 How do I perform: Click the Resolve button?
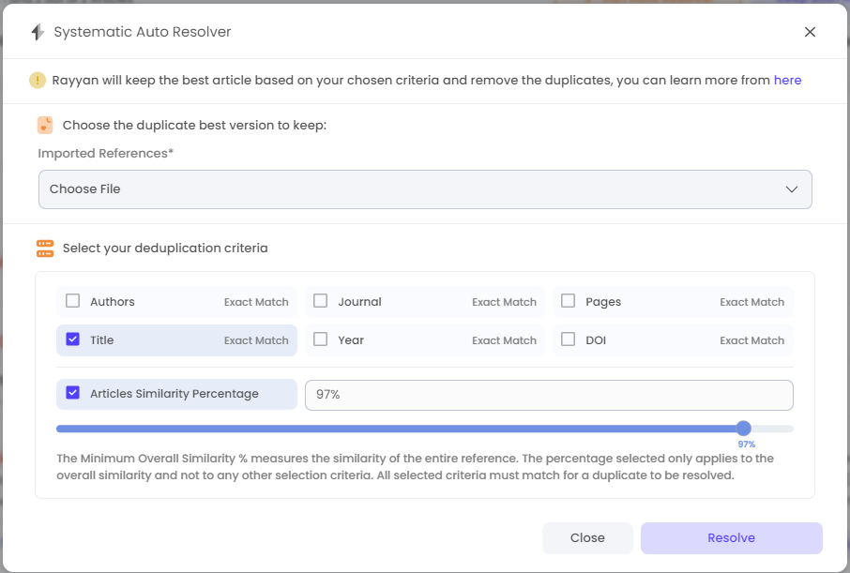point(731,537)
